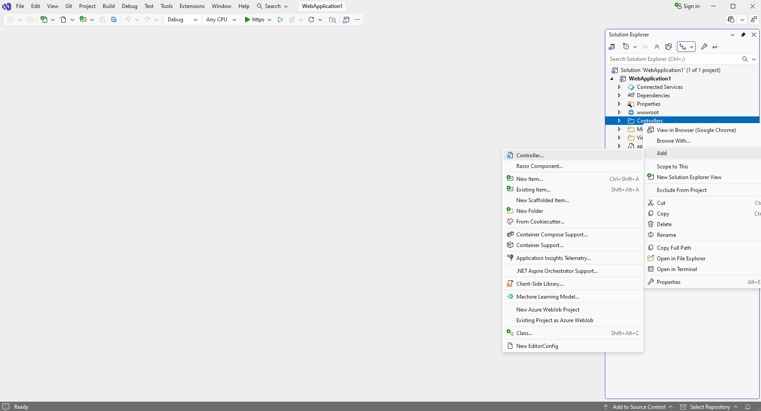Click the Show All Files icon in Solution Explorer
The image size is (761, 411).
(668, 47)
